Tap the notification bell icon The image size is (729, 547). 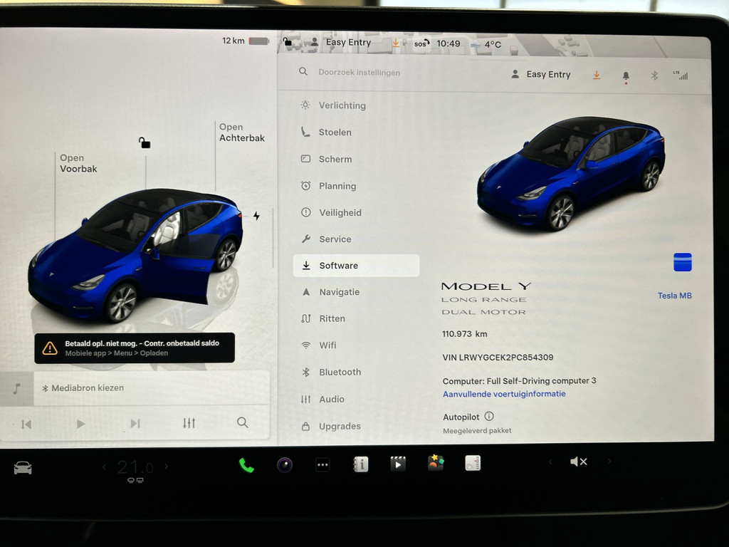[x=626, y=75]
